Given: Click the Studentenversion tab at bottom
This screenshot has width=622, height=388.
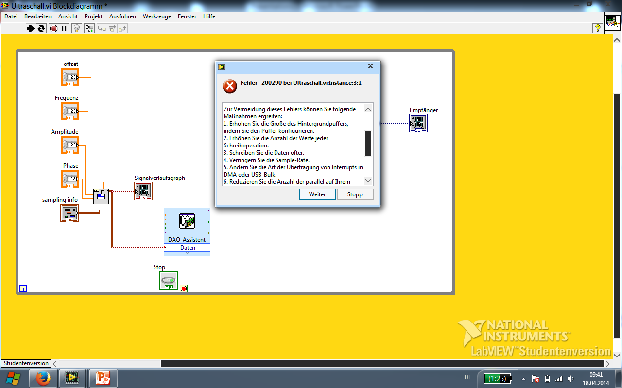Looking at the screenshot, I should point(26,363).
